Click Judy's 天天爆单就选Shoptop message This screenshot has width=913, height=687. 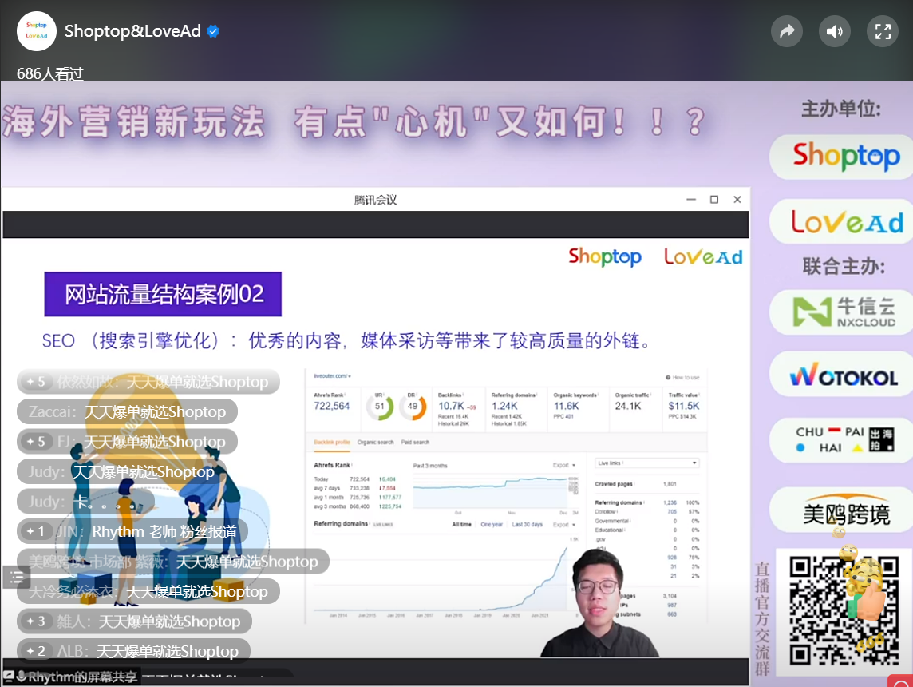[121, 471]
